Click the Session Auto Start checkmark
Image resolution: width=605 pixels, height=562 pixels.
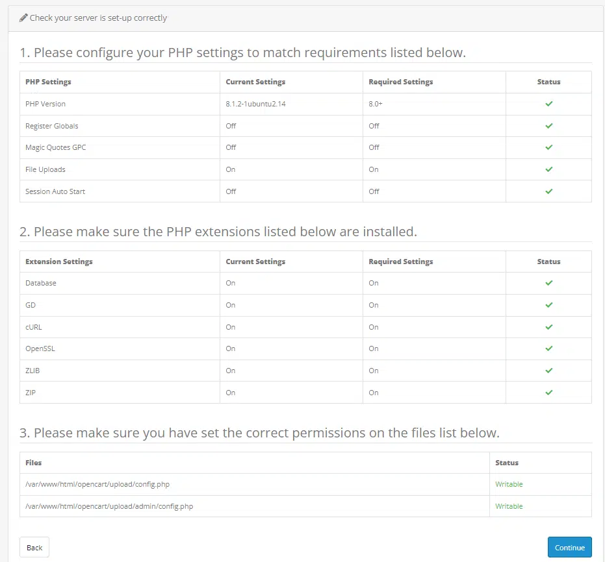(x=548, y=191)
